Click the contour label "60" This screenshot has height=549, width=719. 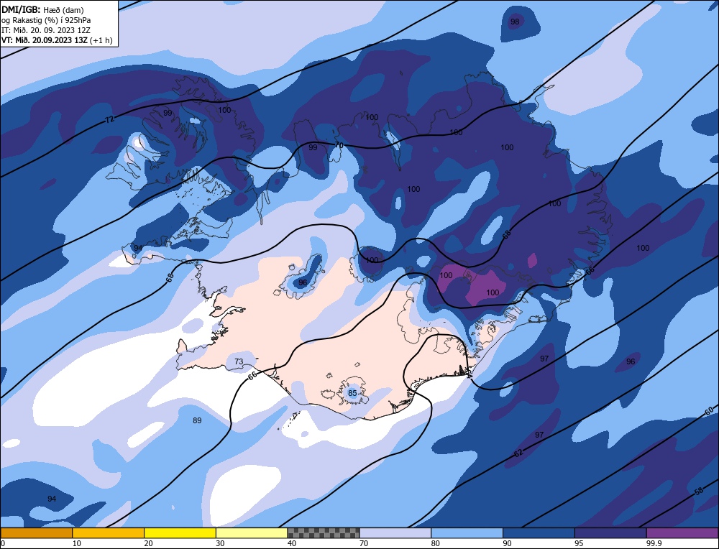(709, 411)
